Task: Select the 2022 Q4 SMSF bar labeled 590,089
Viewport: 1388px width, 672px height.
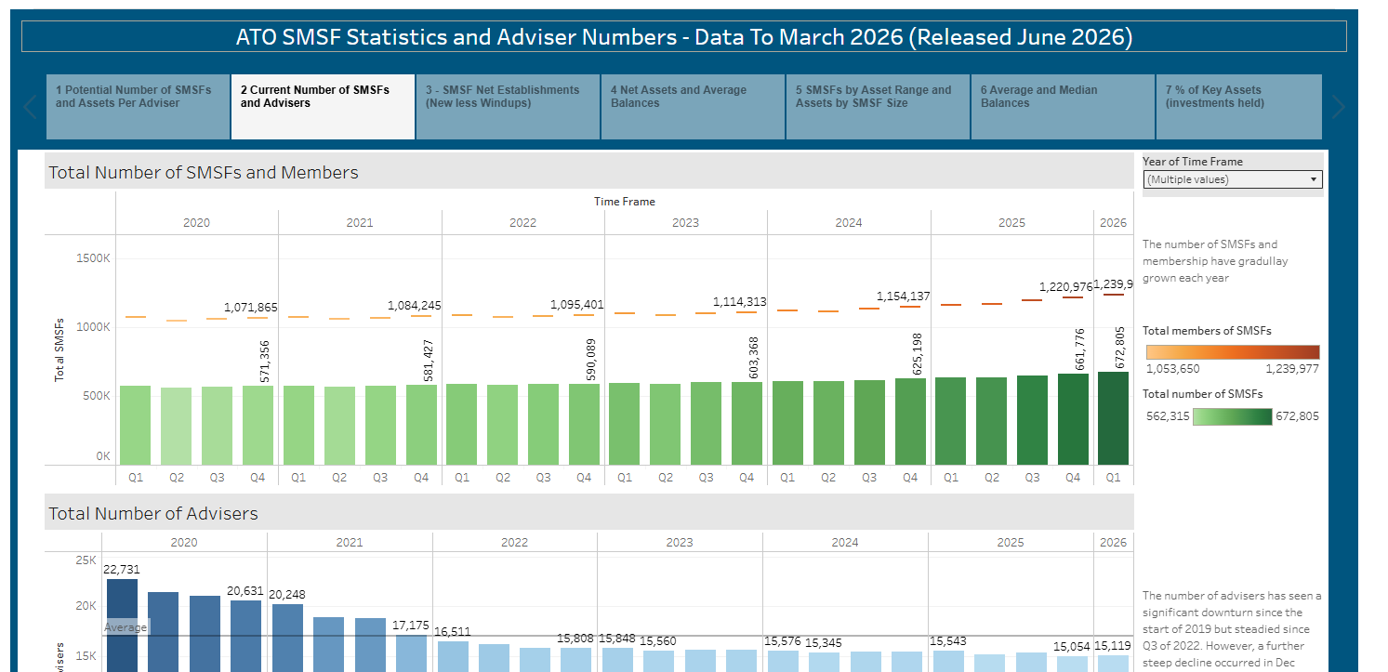Action: click(584, 424)
